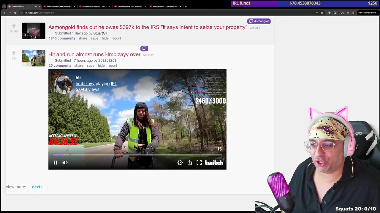This screenshot has height=213, width=380.
Task: Close the Mexican Ninja tab
Action: [x=180, y=6]
